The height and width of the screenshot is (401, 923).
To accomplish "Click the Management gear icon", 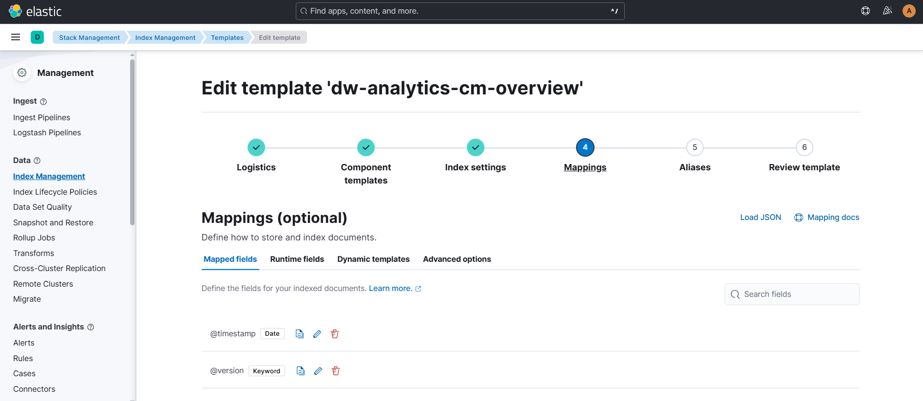I will (22, 73).
